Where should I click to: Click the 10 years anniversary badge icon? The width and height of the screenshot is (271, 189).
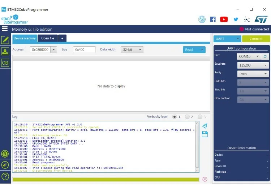202,20
